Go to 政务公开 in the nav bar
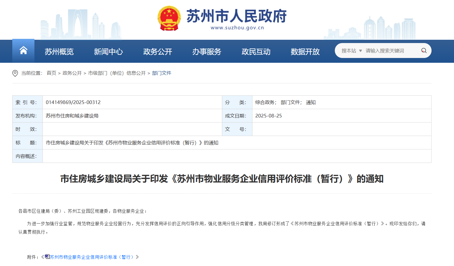Image resolution: width=454 pixels, height=266 pixels. click(158, 52)
